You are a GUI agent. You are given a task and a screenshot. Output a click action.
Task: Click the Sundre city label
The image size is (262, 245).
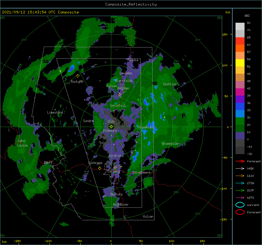88,121
